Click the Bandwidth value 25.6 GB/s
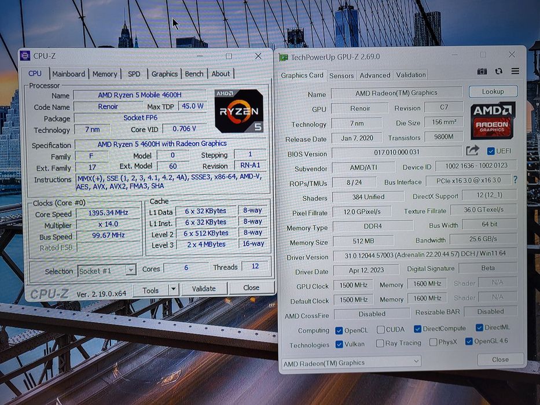The height and width of the screenshot is (405, 540). pos(483,238)
